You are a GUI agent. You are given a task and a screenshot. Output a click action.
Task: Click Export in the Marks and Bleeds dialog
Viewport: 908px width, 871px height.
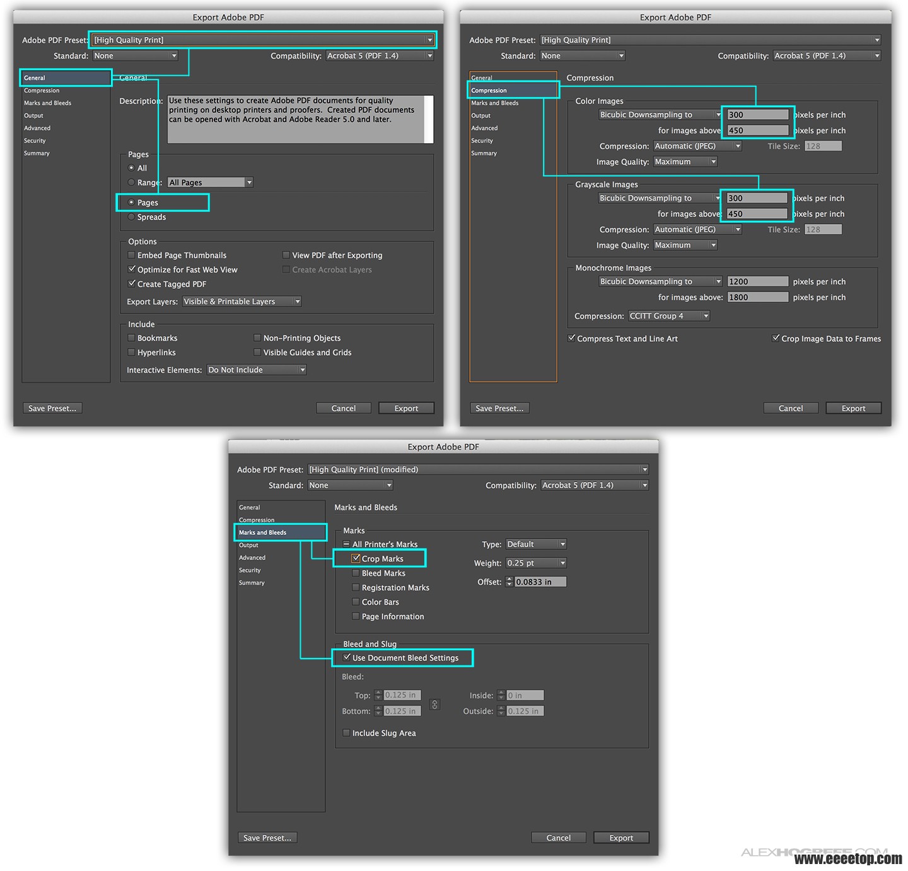click(621, 838)
